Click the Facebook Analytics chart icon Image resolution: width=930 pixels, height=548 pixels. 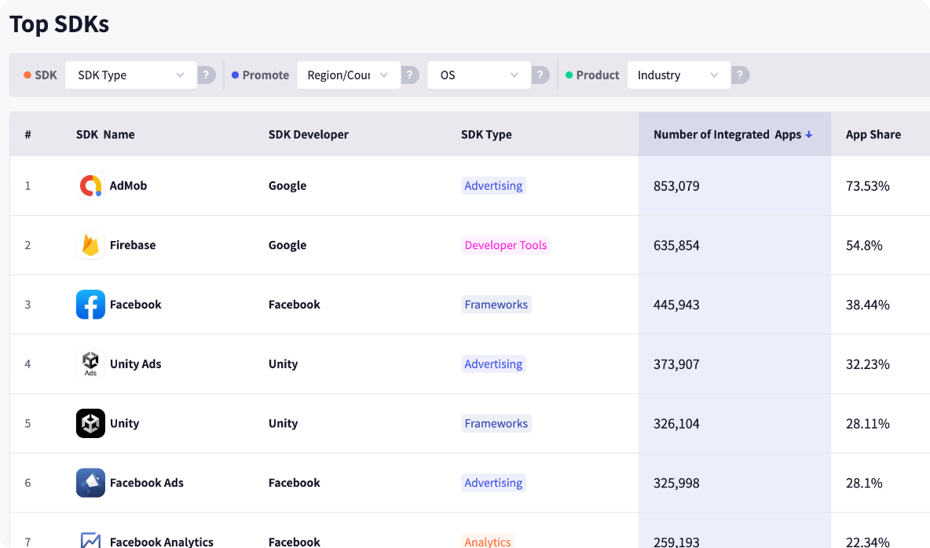coord(90,539)
